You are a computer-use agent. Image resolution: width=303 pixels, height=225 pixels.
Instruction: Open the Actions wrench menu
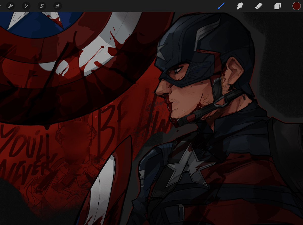click(x=10, y=6)
